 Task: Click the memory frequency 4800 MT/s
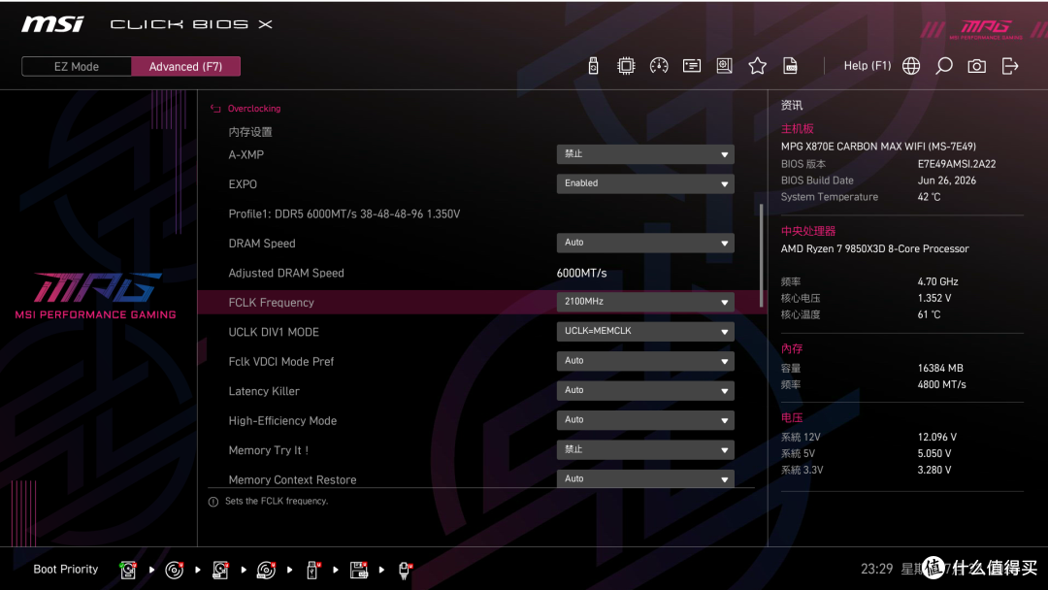(941, 385)
